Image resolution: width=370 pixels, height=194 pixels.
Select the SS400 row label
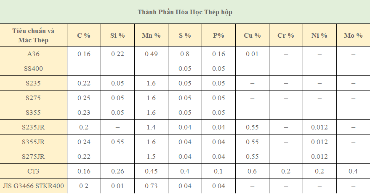pyautogui.click(x=34, y=69)
